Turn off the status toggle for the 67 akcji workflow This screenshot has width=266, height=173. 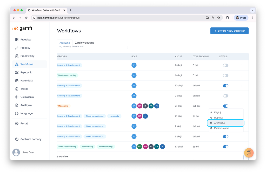tap(225, 147)
